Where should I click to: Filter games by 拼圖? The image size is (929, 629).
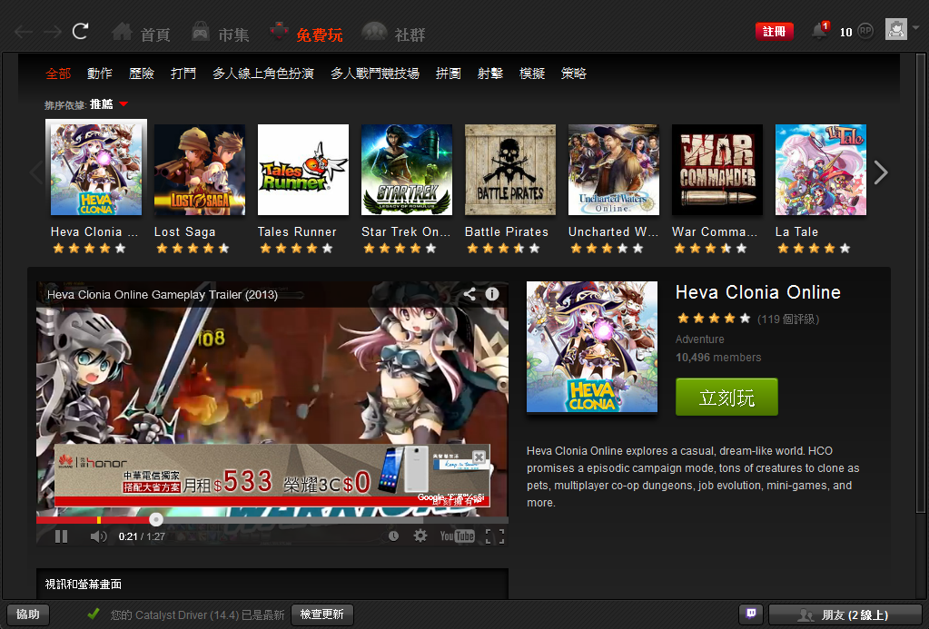coord(449,74)
